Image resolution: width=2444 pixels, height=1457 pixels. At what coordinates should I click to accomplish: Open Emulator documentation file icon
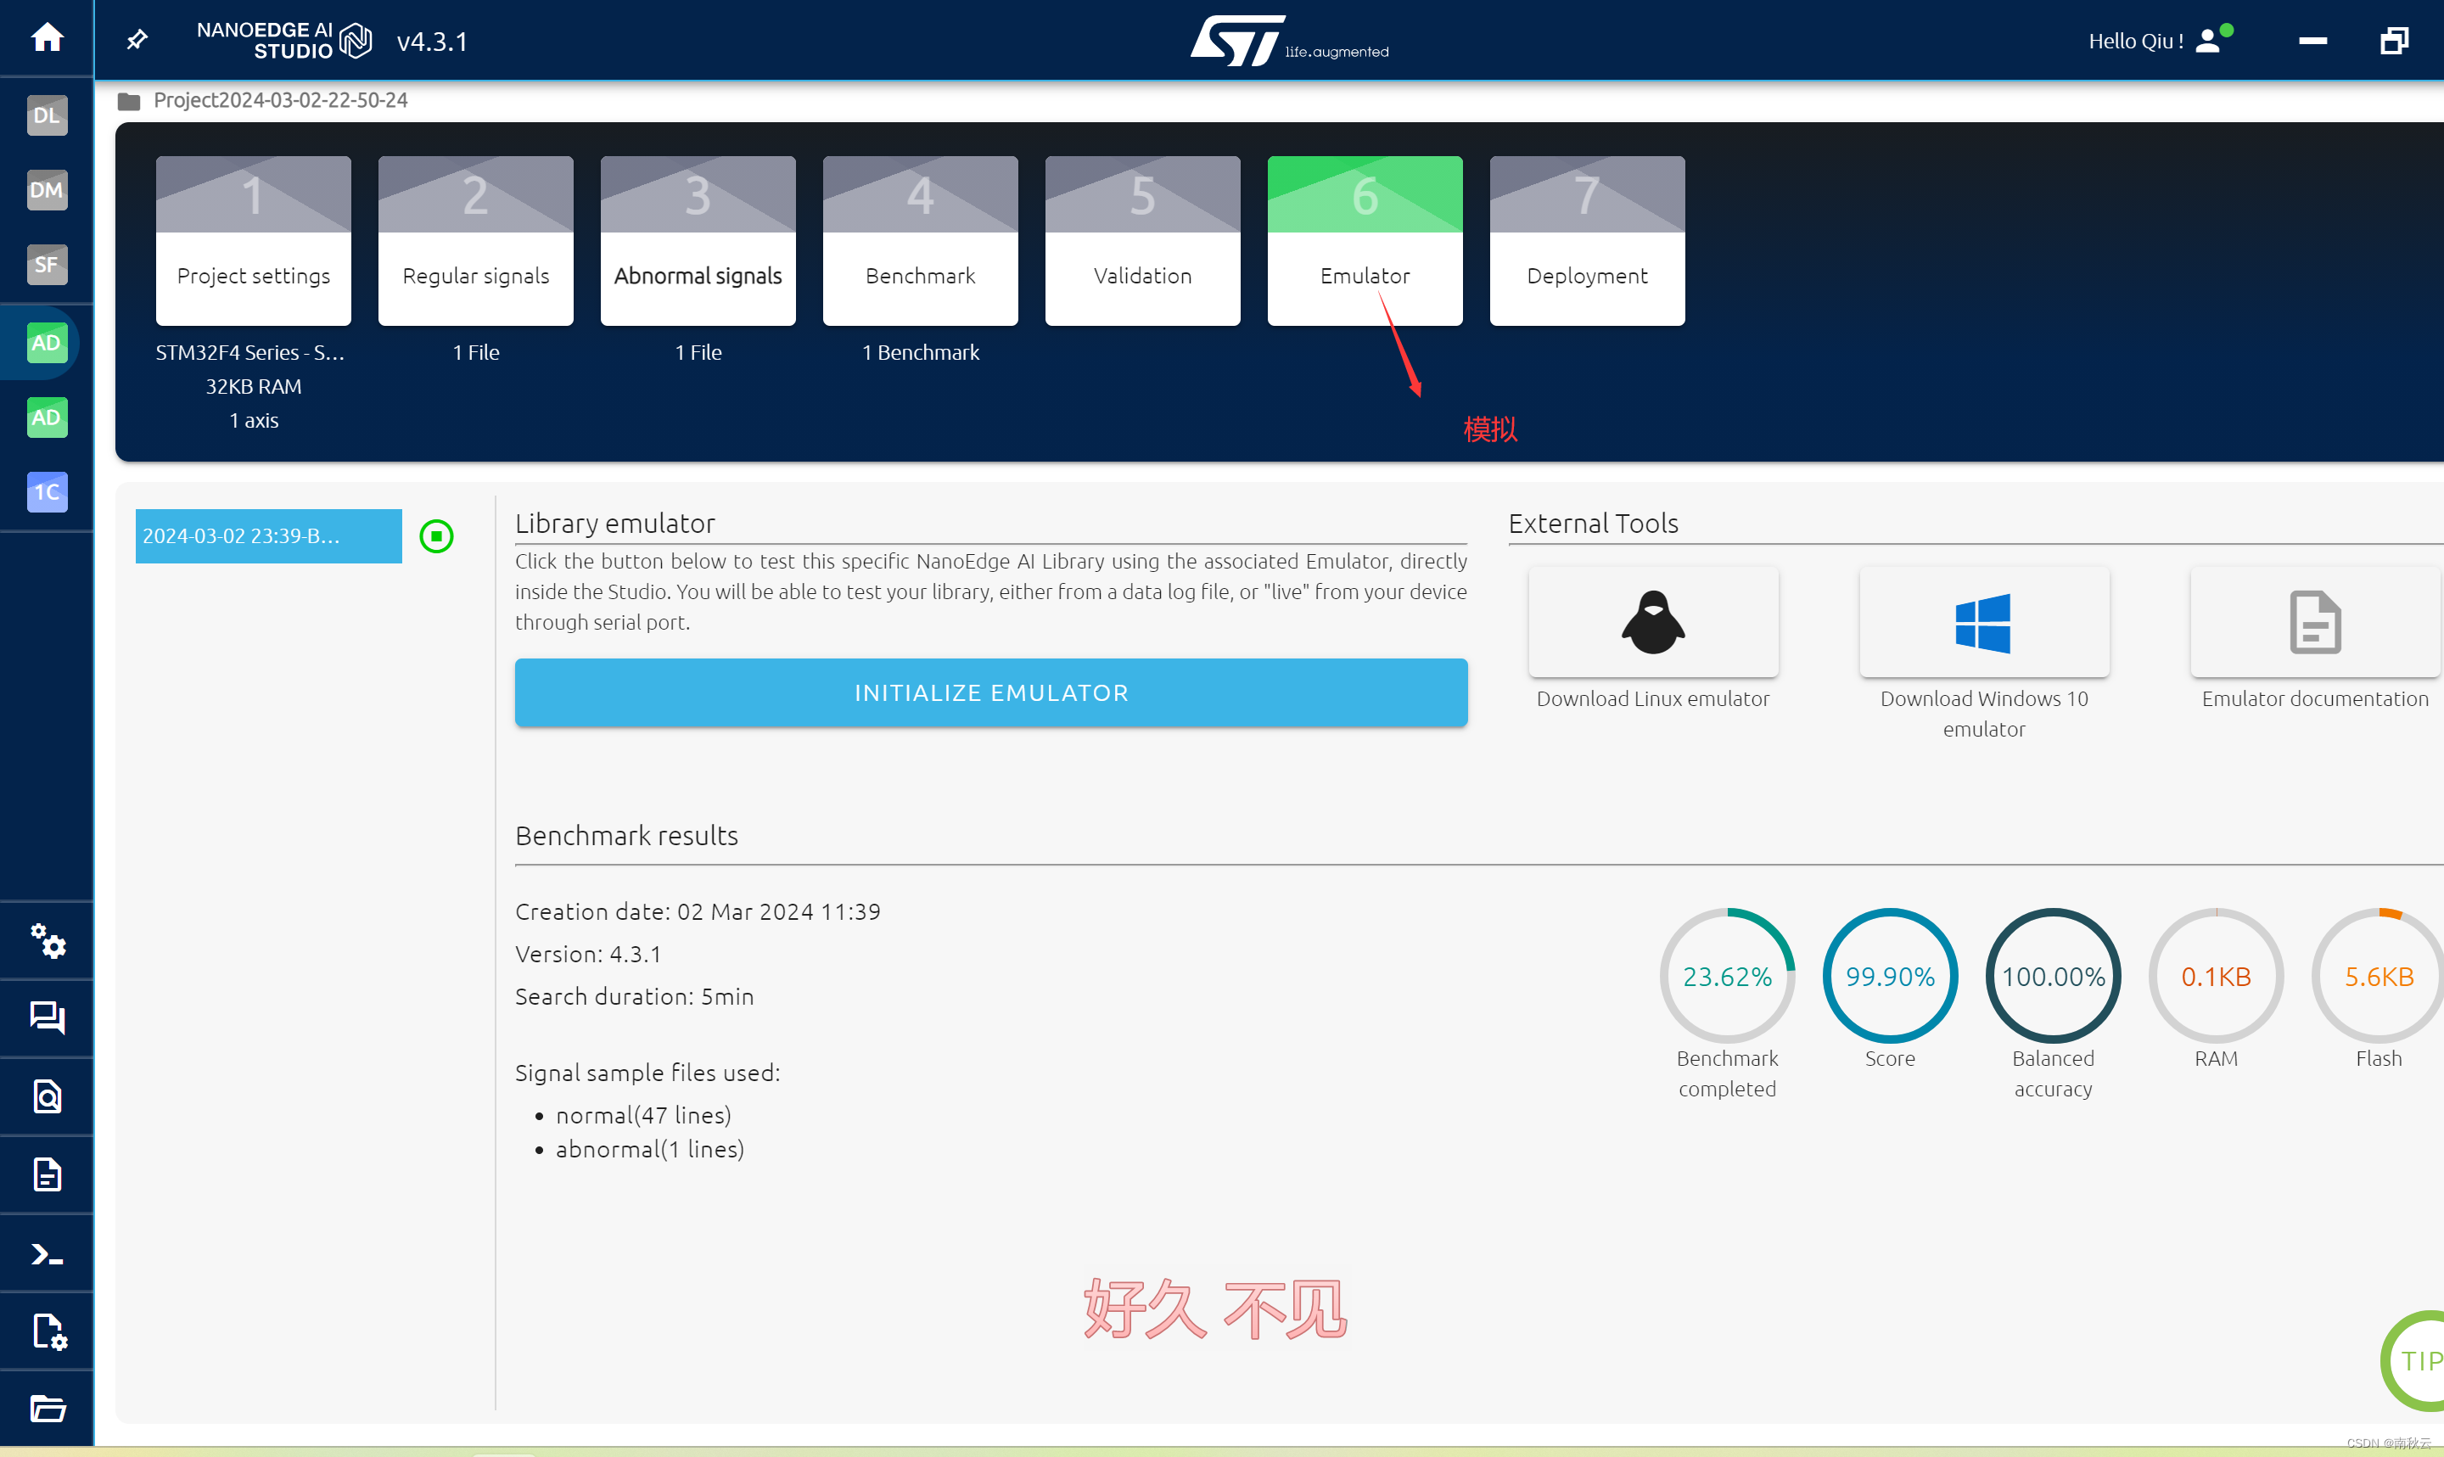pos(2314,623)
